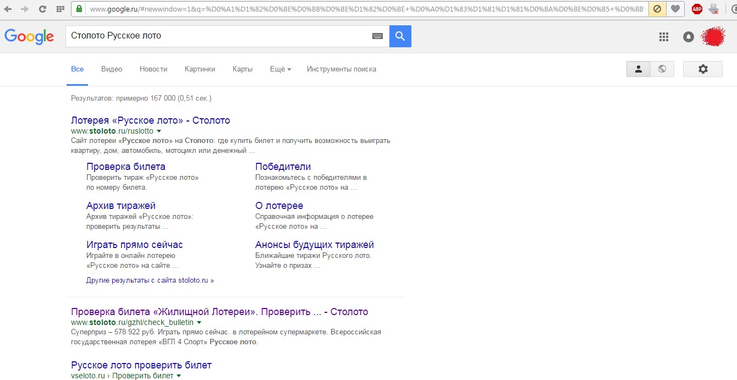
Task: Open the apps grid icon in the browser toolbar
Action: (x=60, y=9)
